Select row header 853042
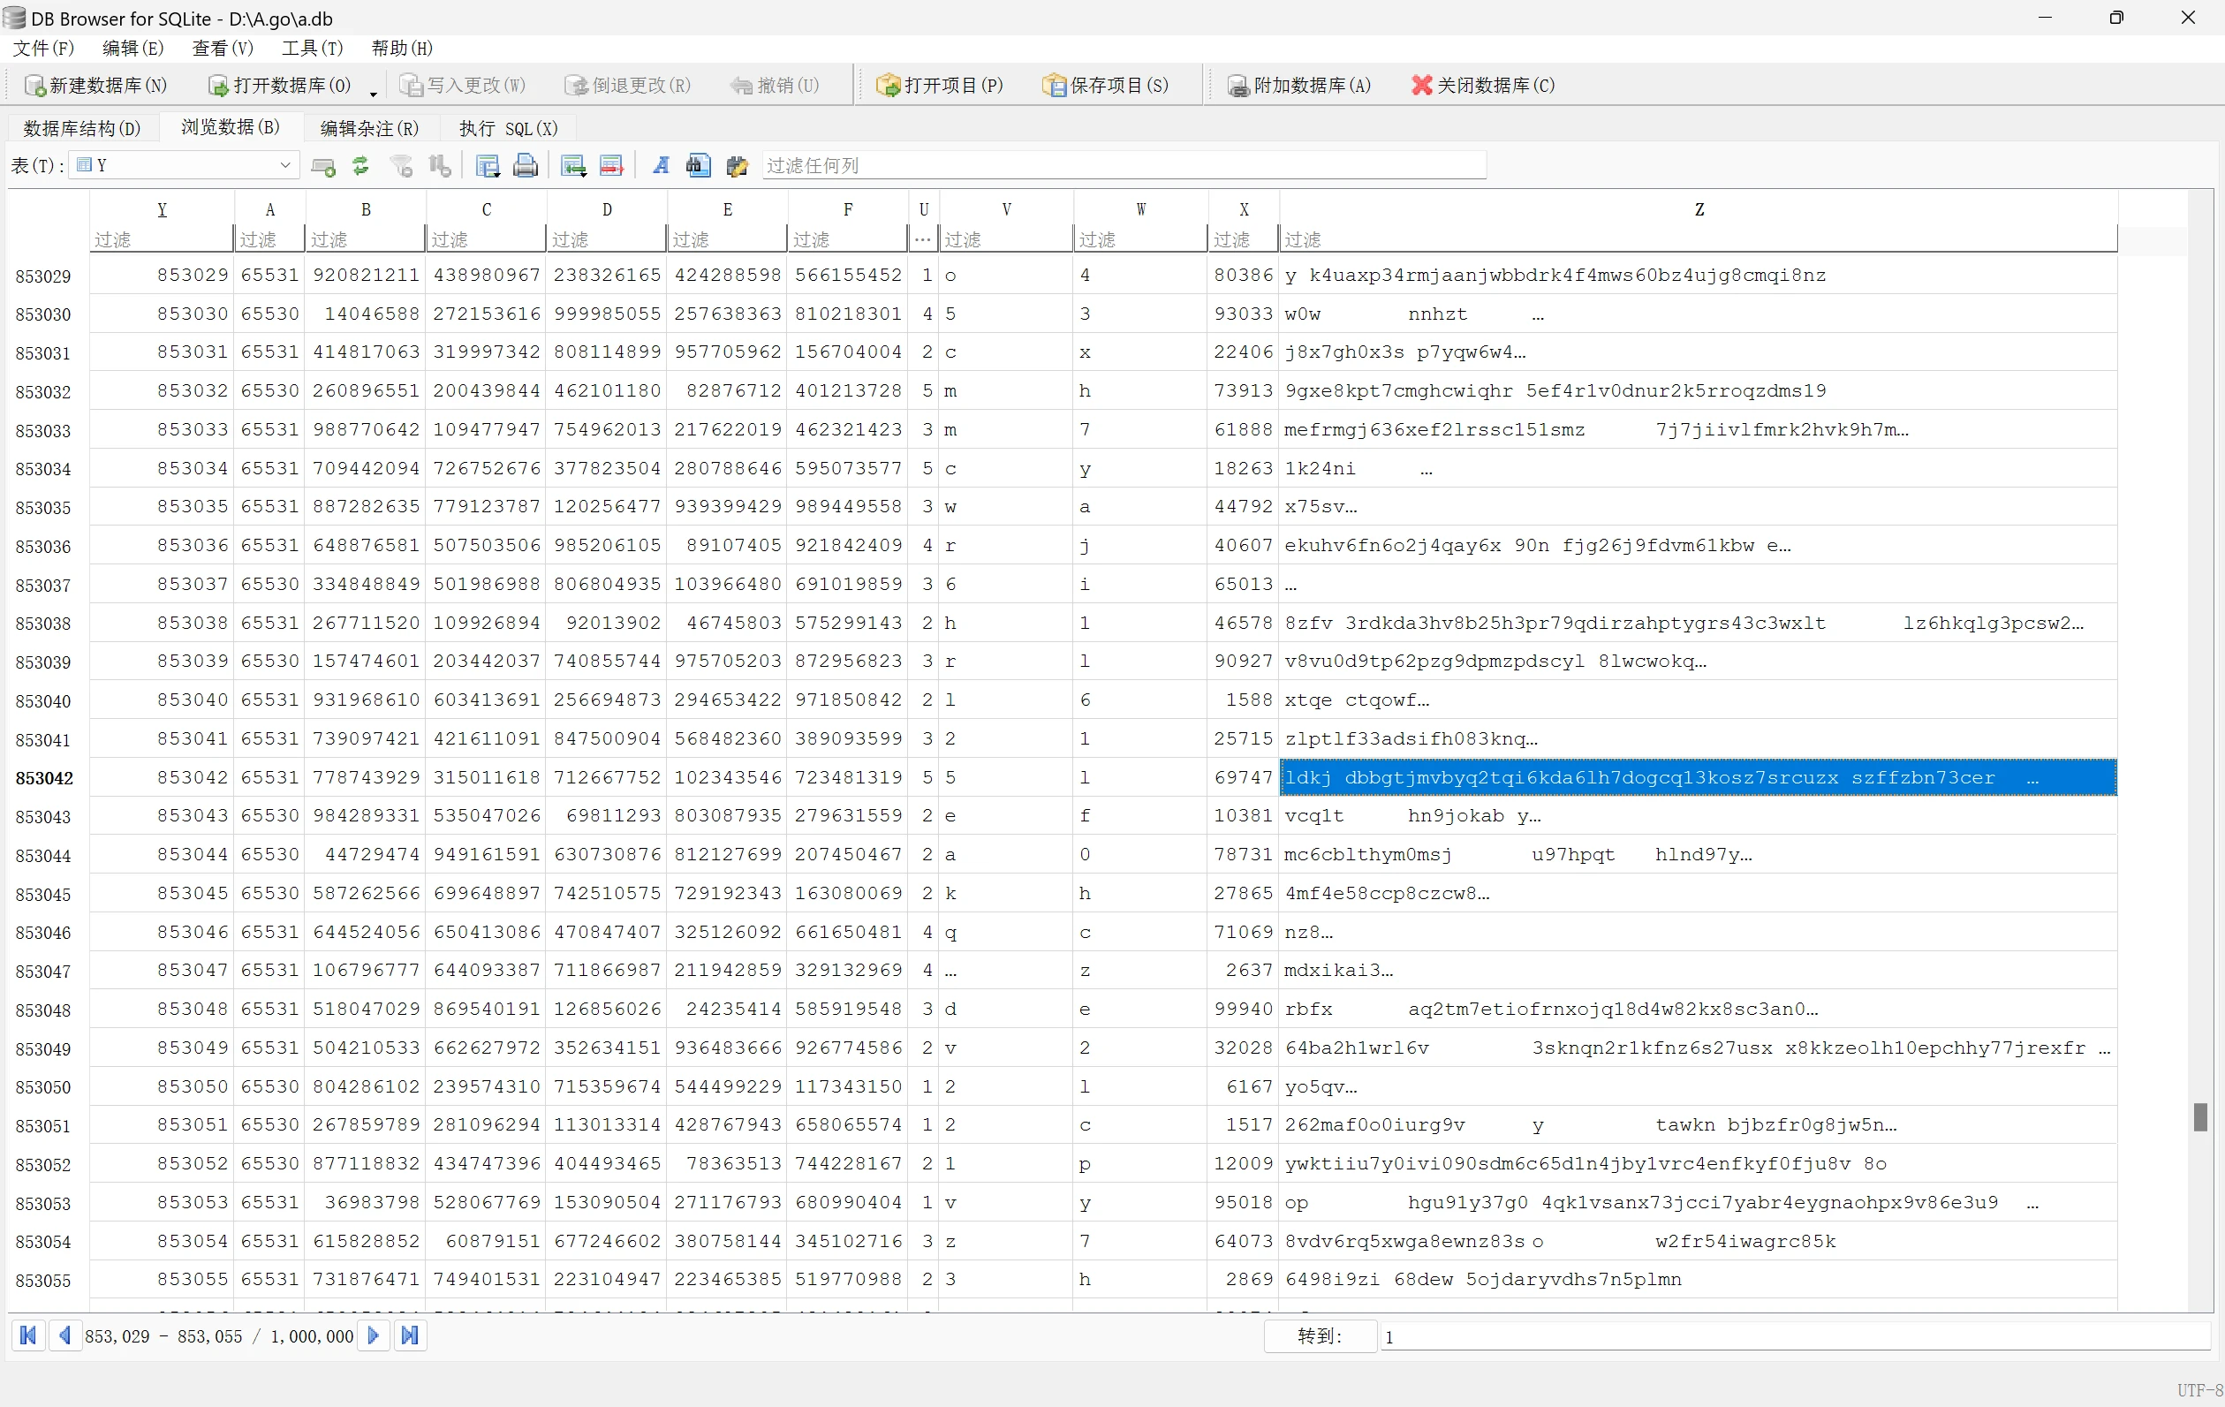The image size is (2225, 1407). click(43, 778)
